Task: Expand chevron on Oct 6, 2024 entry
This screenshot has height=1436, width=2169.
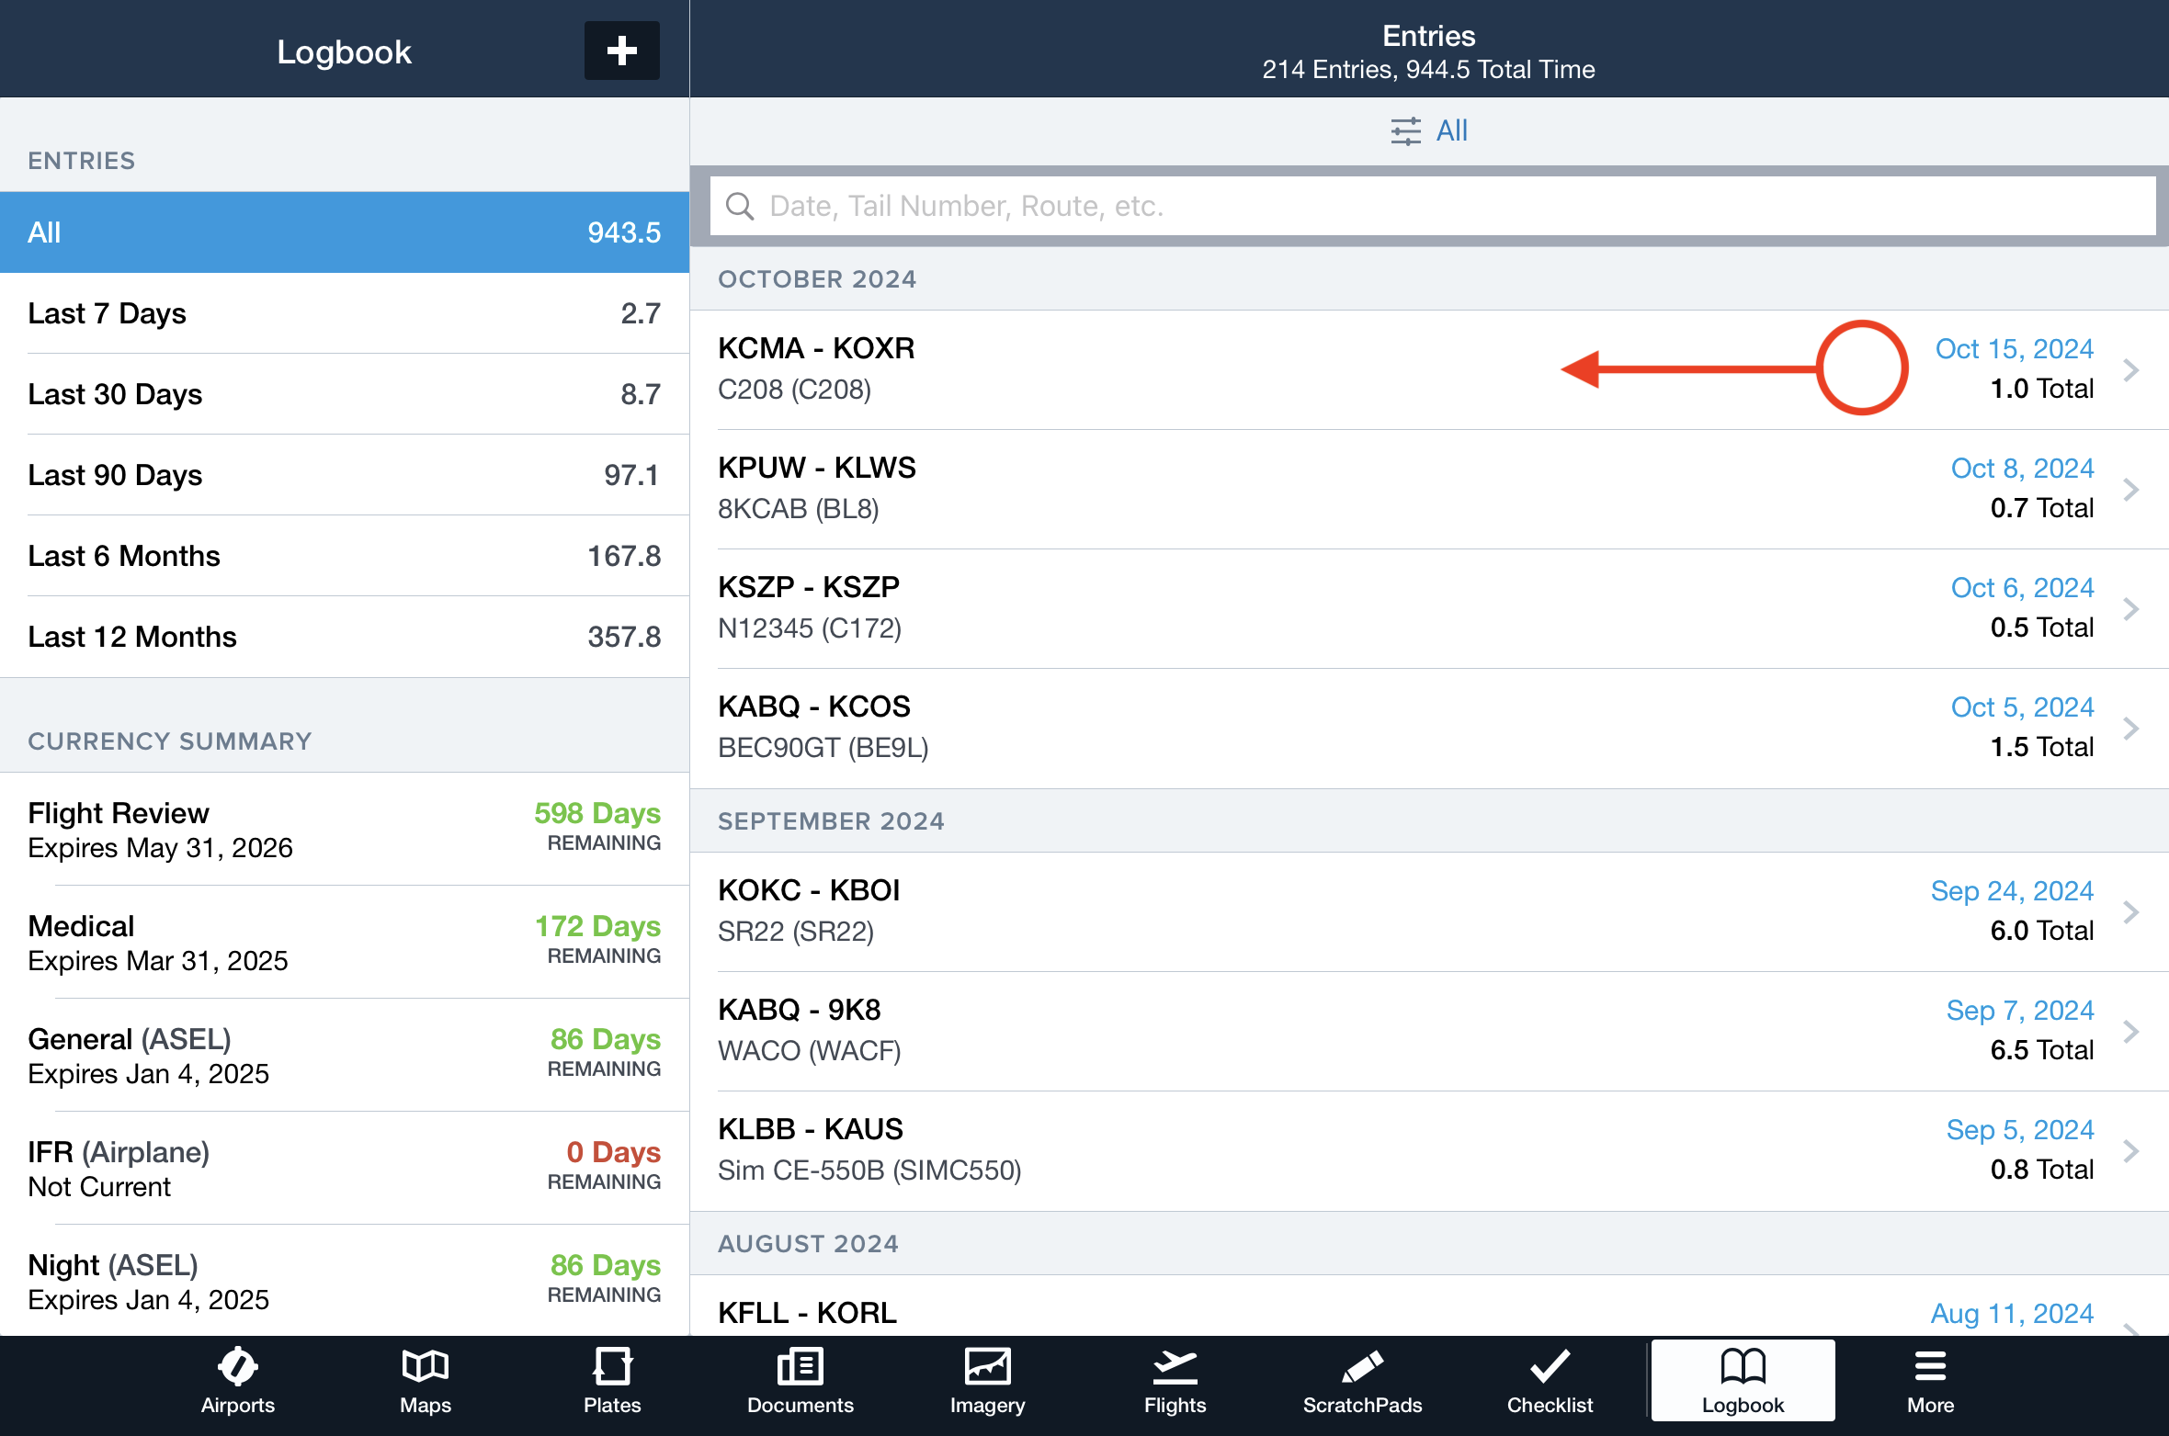Action: click(2131, 608)
